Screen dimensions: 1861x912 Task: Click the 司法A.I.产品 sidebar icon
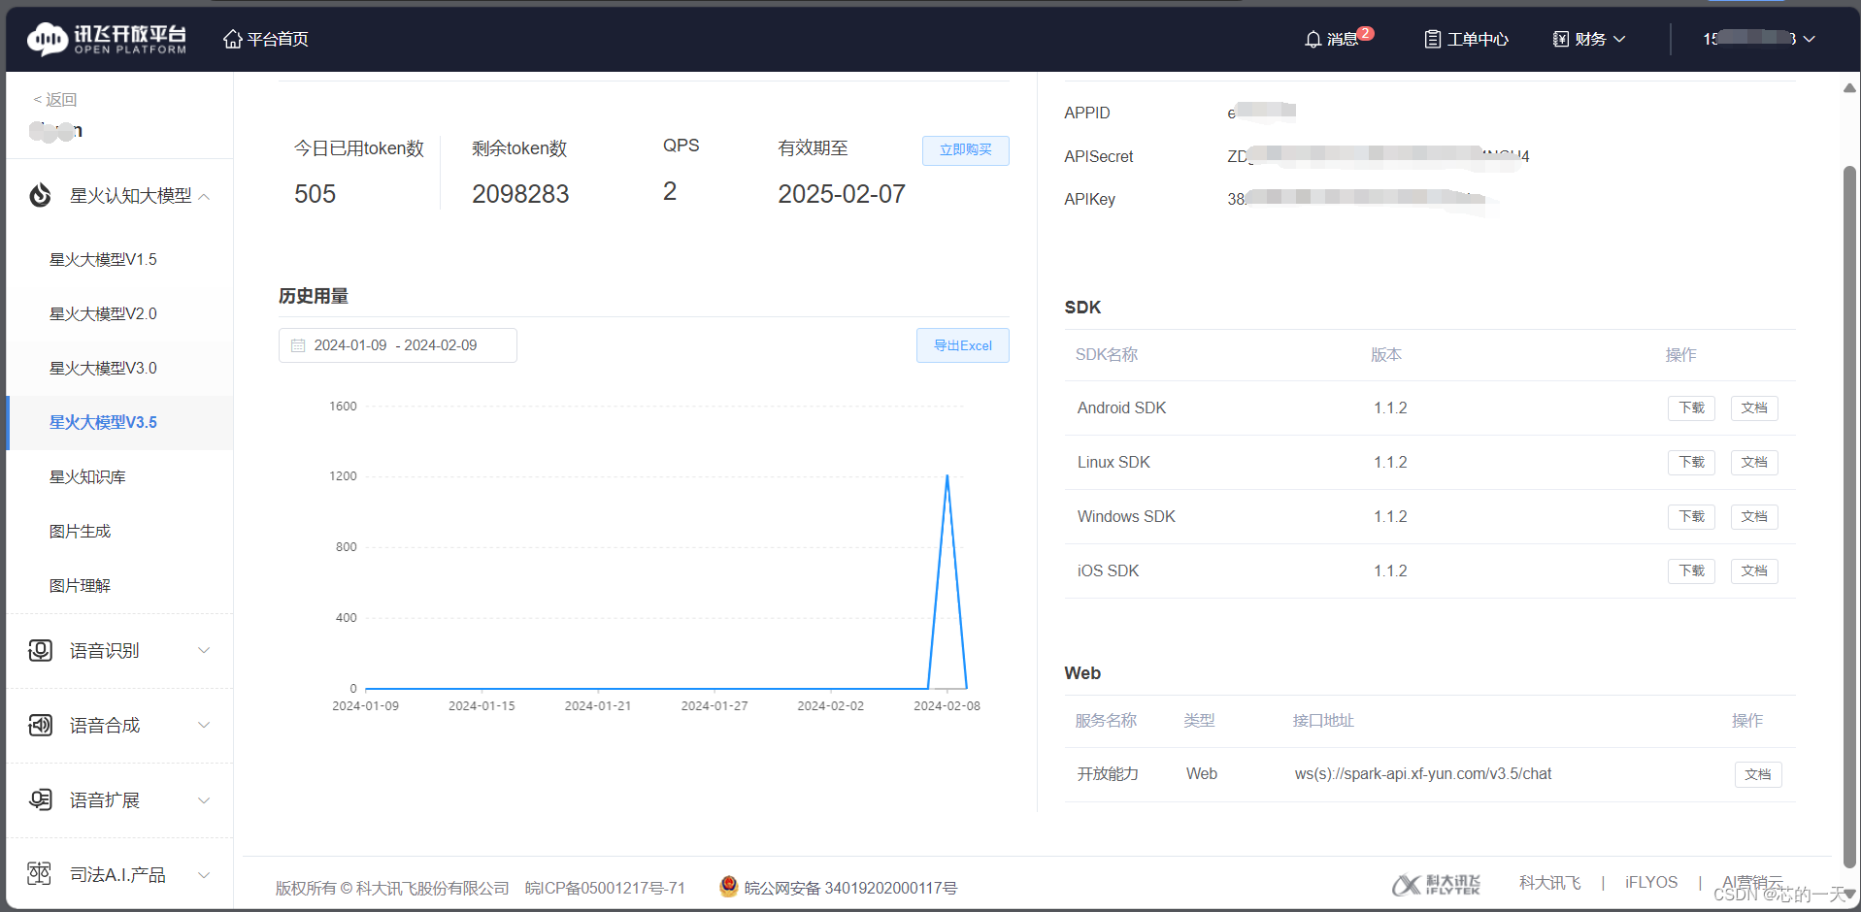[40, 874]
